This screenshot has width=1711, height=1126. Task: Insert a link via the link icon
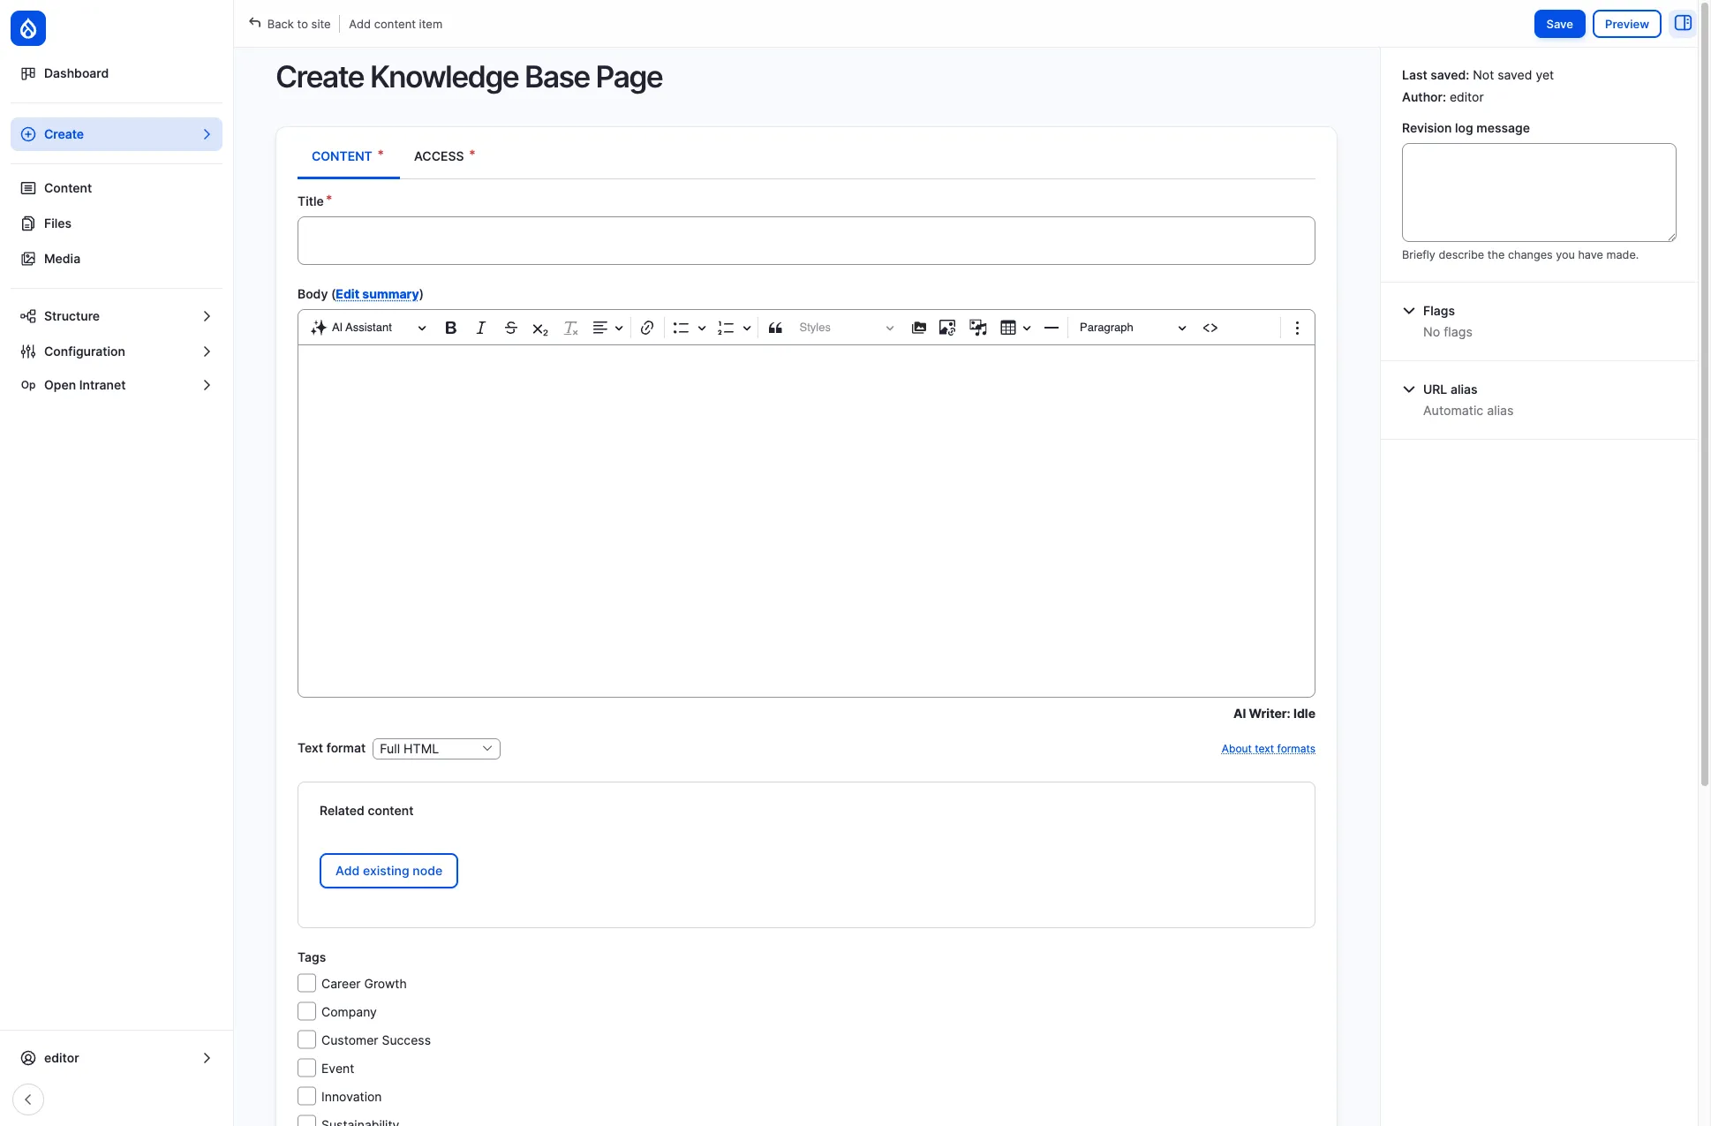click(x=647, y=328)
